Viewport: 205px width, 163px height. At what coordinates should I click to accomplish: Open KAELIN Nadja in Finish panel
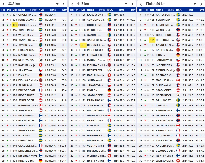click(x=164, y=50)
